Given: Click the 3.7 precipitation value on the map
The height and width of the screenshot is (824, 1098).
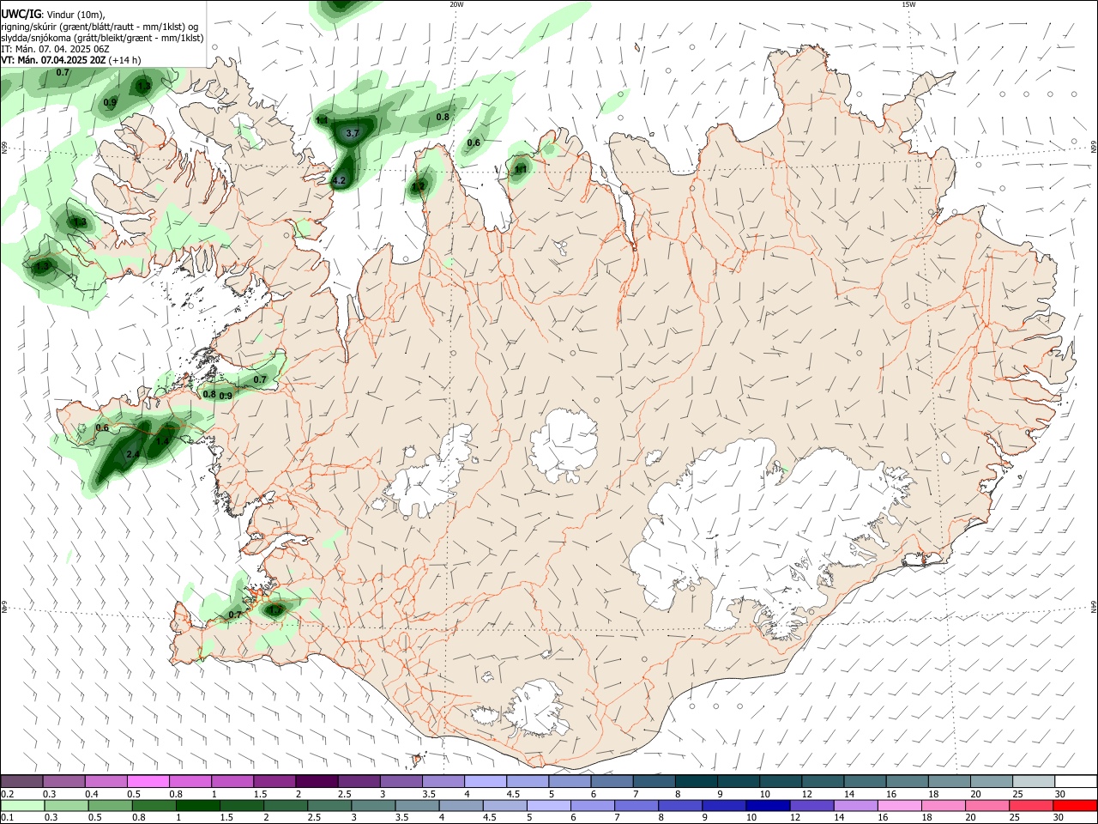Looking at the screenshot, I should 352,134.
